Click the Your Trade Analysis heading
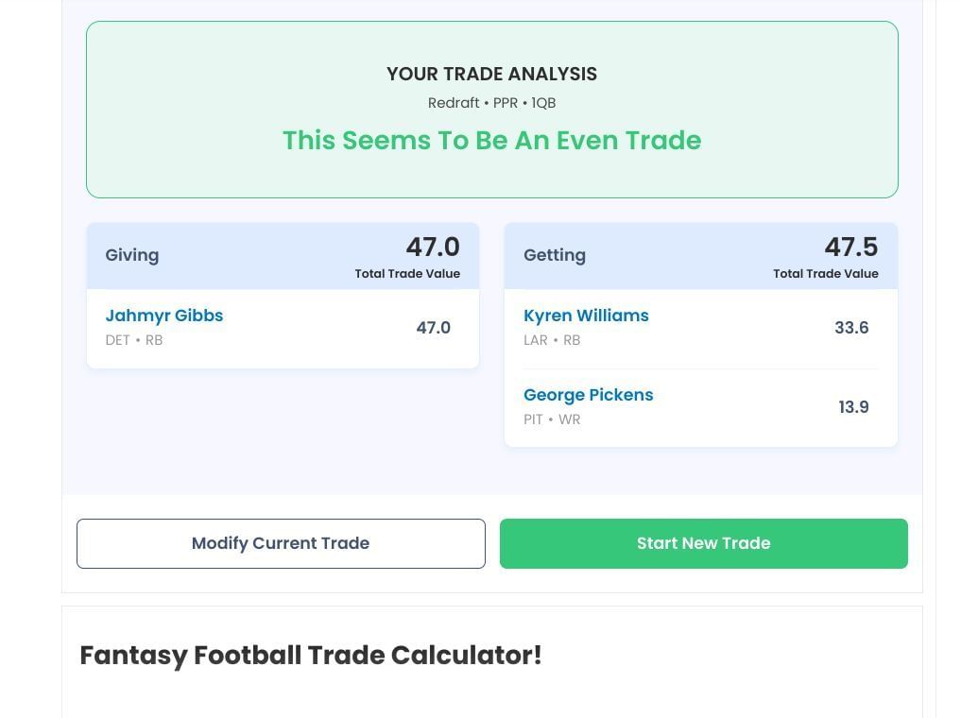This screenshot has width=961, height=718. tap(491, 74)
